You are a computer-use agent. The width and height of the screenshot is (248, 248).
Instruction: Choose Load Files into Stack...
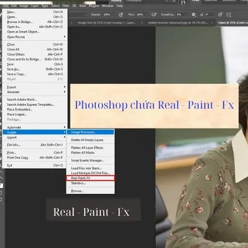coord(90,168)
